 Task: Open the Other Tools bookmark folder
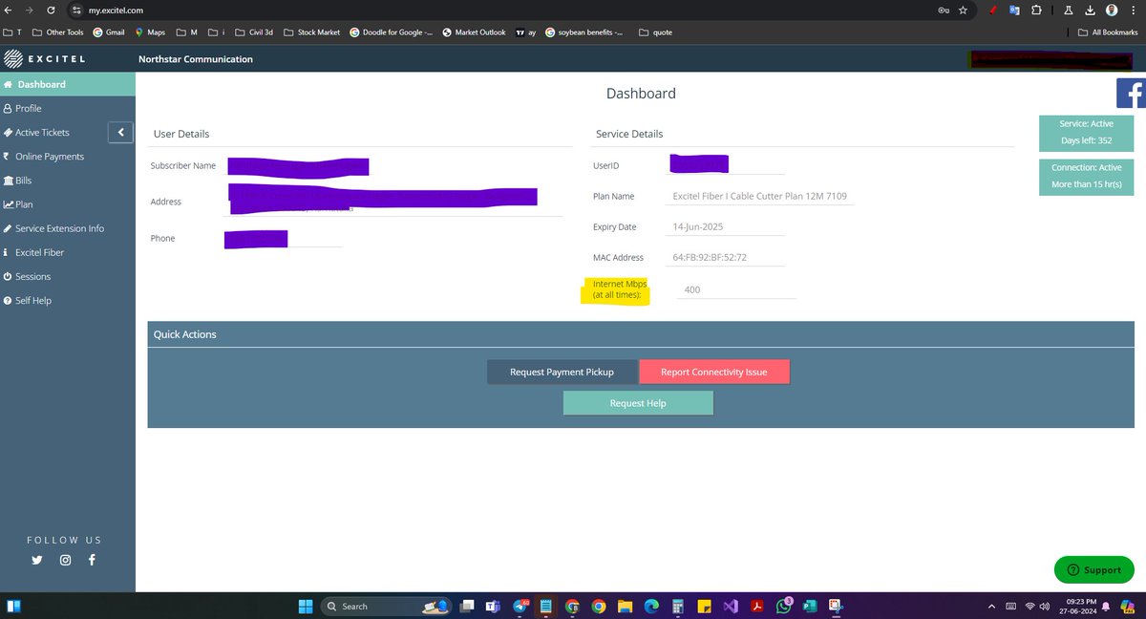[x=57, y=32]
